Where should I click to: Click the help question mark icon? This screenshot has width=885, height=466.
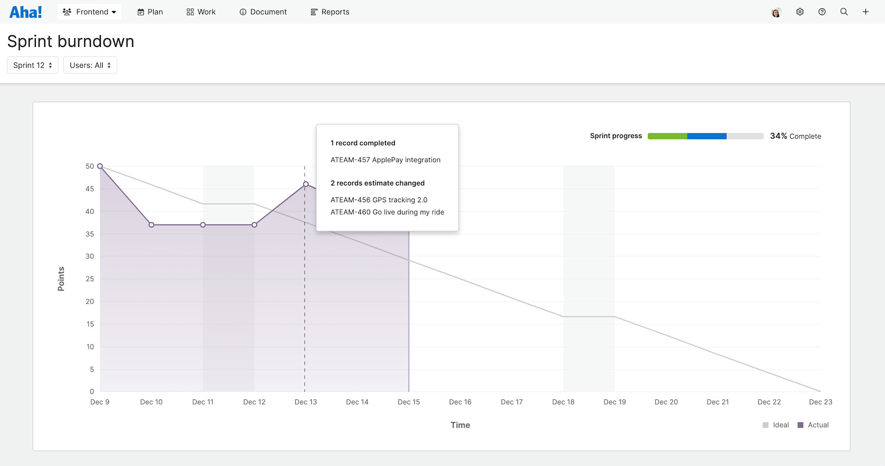(822, 12)
